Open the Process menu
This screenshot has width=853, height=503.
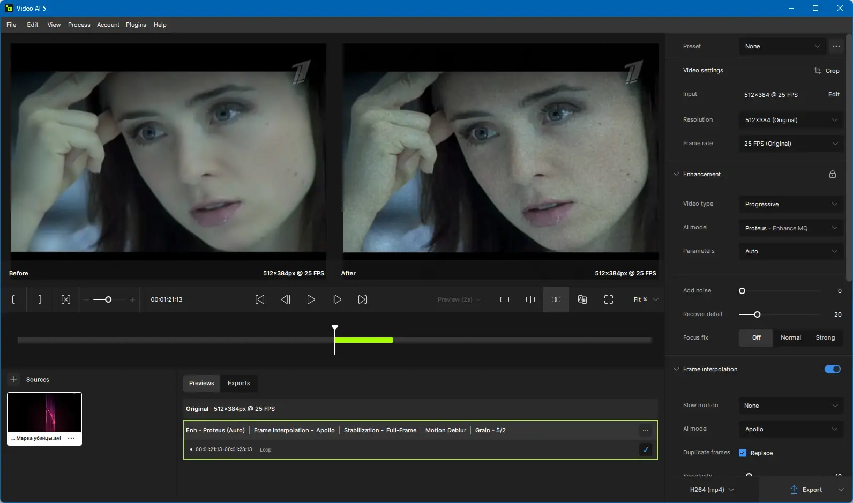point(79,25)
